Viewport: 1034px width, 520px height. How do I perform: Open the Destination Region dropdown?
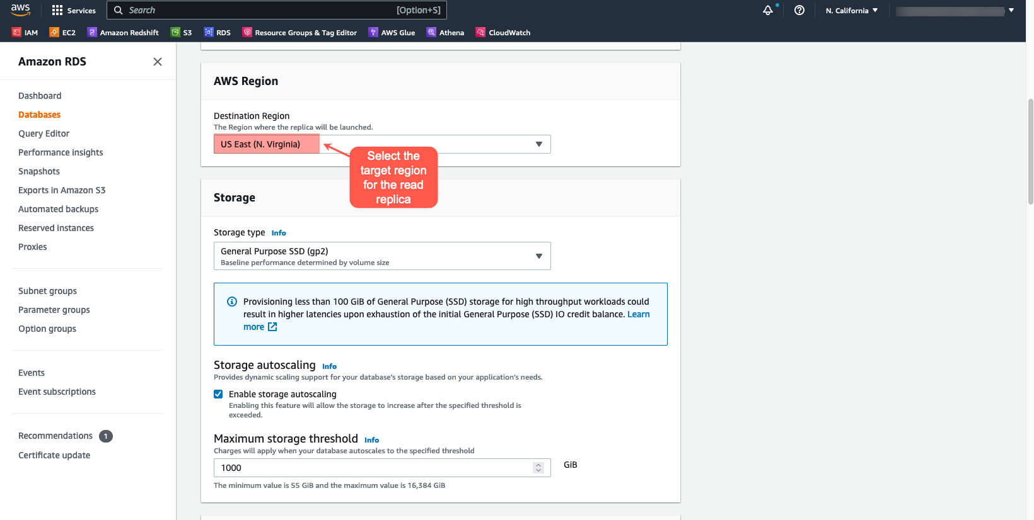click(382, 144)
